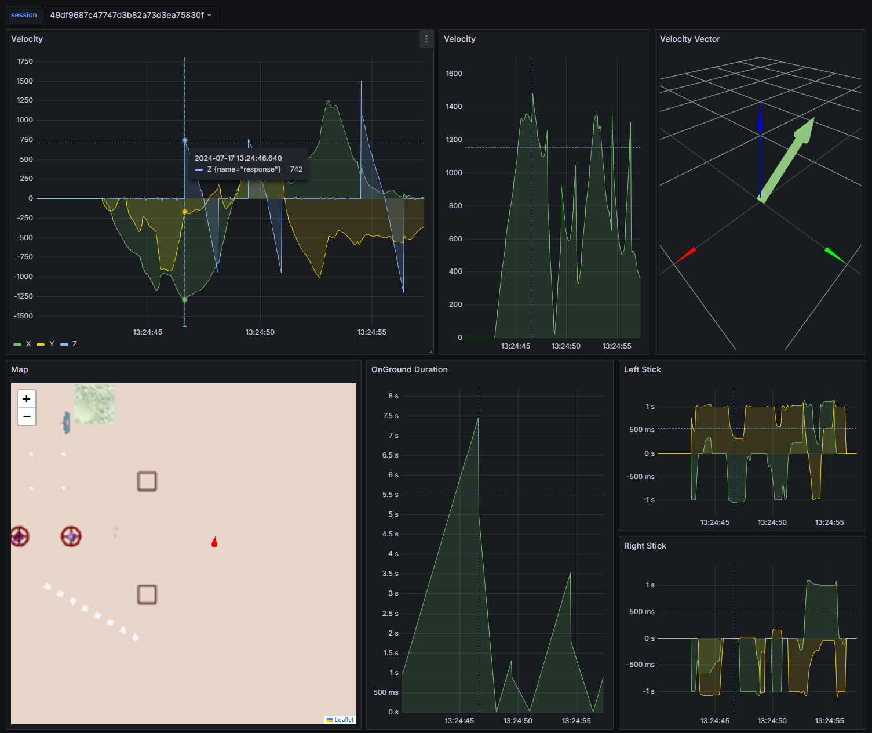Zoom in on the map
The image size is (872, 733).
pyautogui.click(x=27, y=399)
